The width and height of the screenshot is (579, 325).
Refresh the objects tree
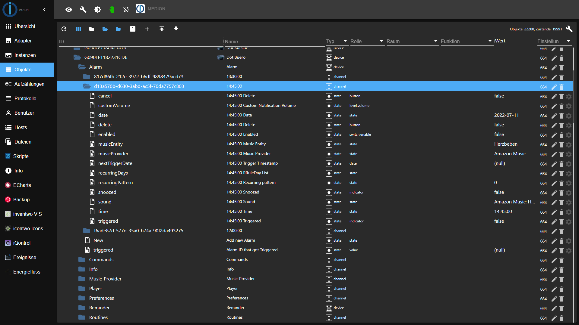(x=64, y=29)
